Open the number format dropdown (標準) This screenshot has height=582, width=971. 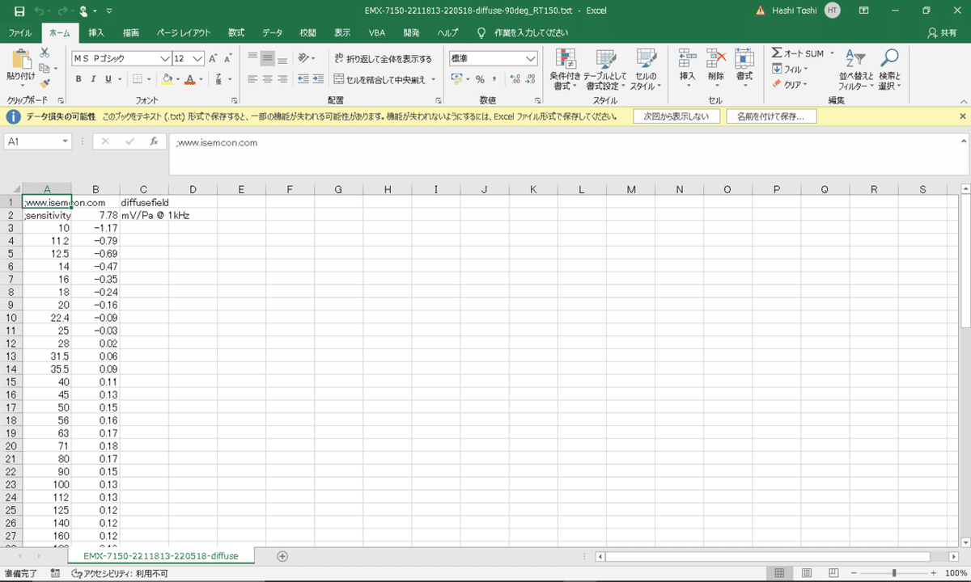point(531,59)
